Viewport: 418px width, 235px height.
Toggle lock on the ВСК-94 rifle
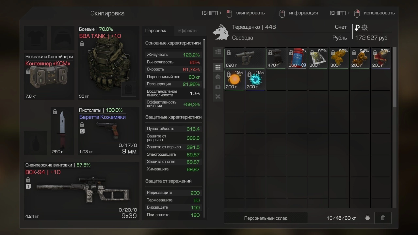[28, 180]
